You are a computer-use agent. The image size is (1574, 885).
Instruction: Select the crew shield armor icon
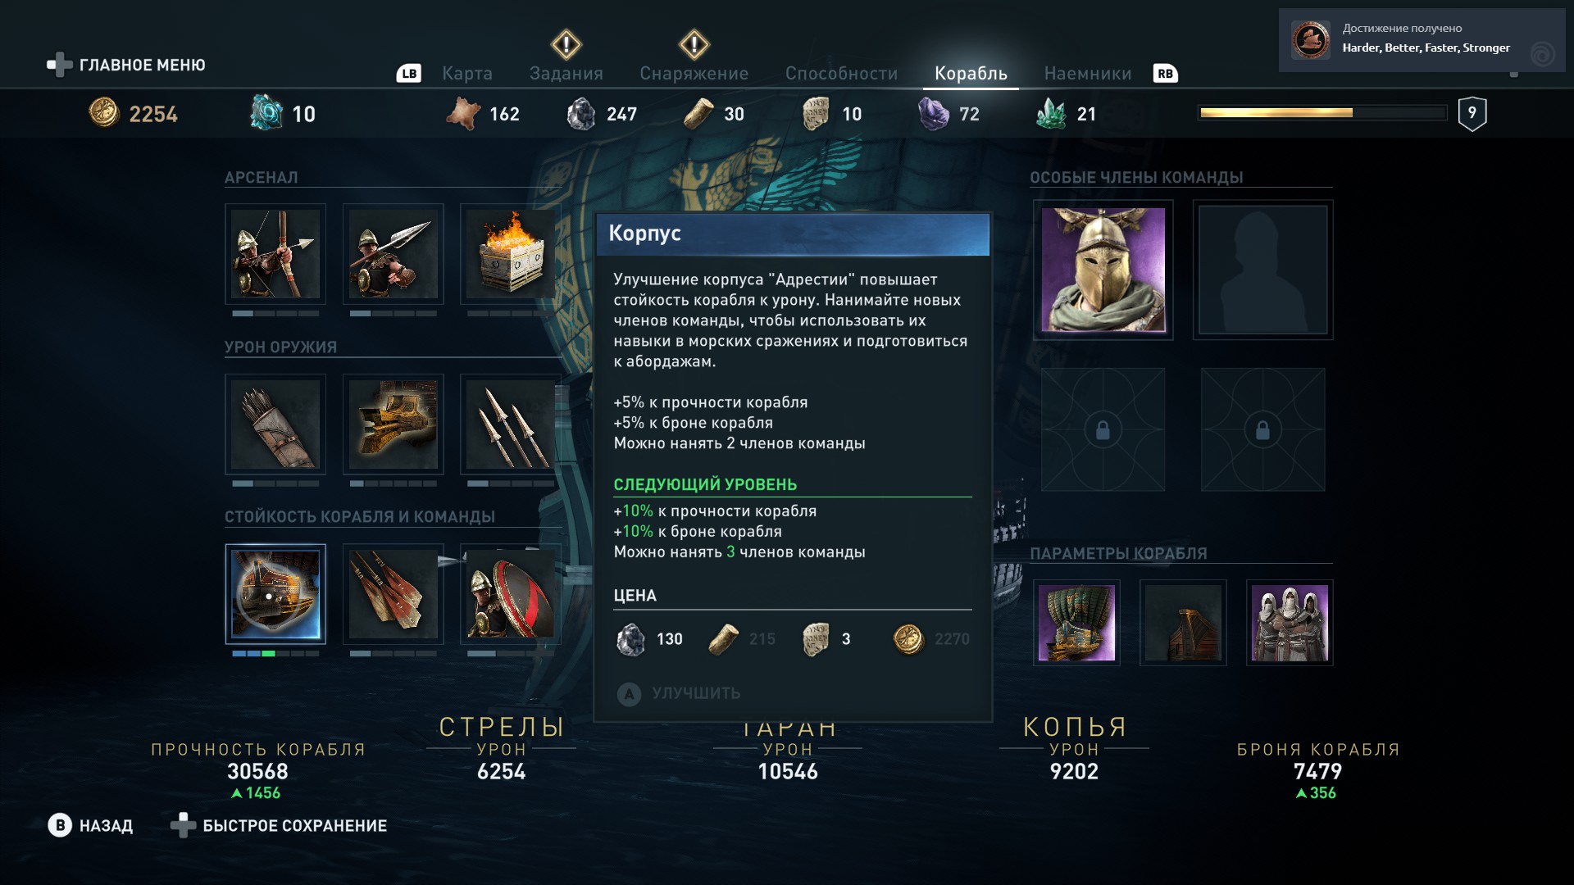[x=510, y=594]
